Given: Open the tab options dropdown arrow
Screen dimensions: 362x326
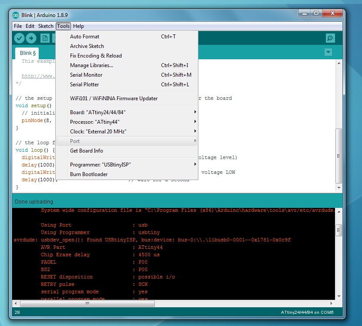Looking at the screenshot, I should pyautogui.click(x=328, y=53).
